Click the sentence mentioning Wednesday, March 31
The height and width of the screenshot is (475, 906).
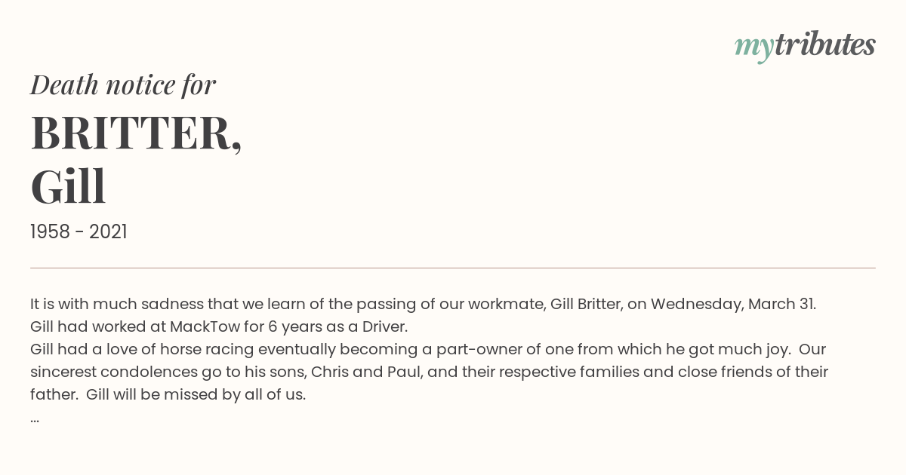tap(423, 305)
